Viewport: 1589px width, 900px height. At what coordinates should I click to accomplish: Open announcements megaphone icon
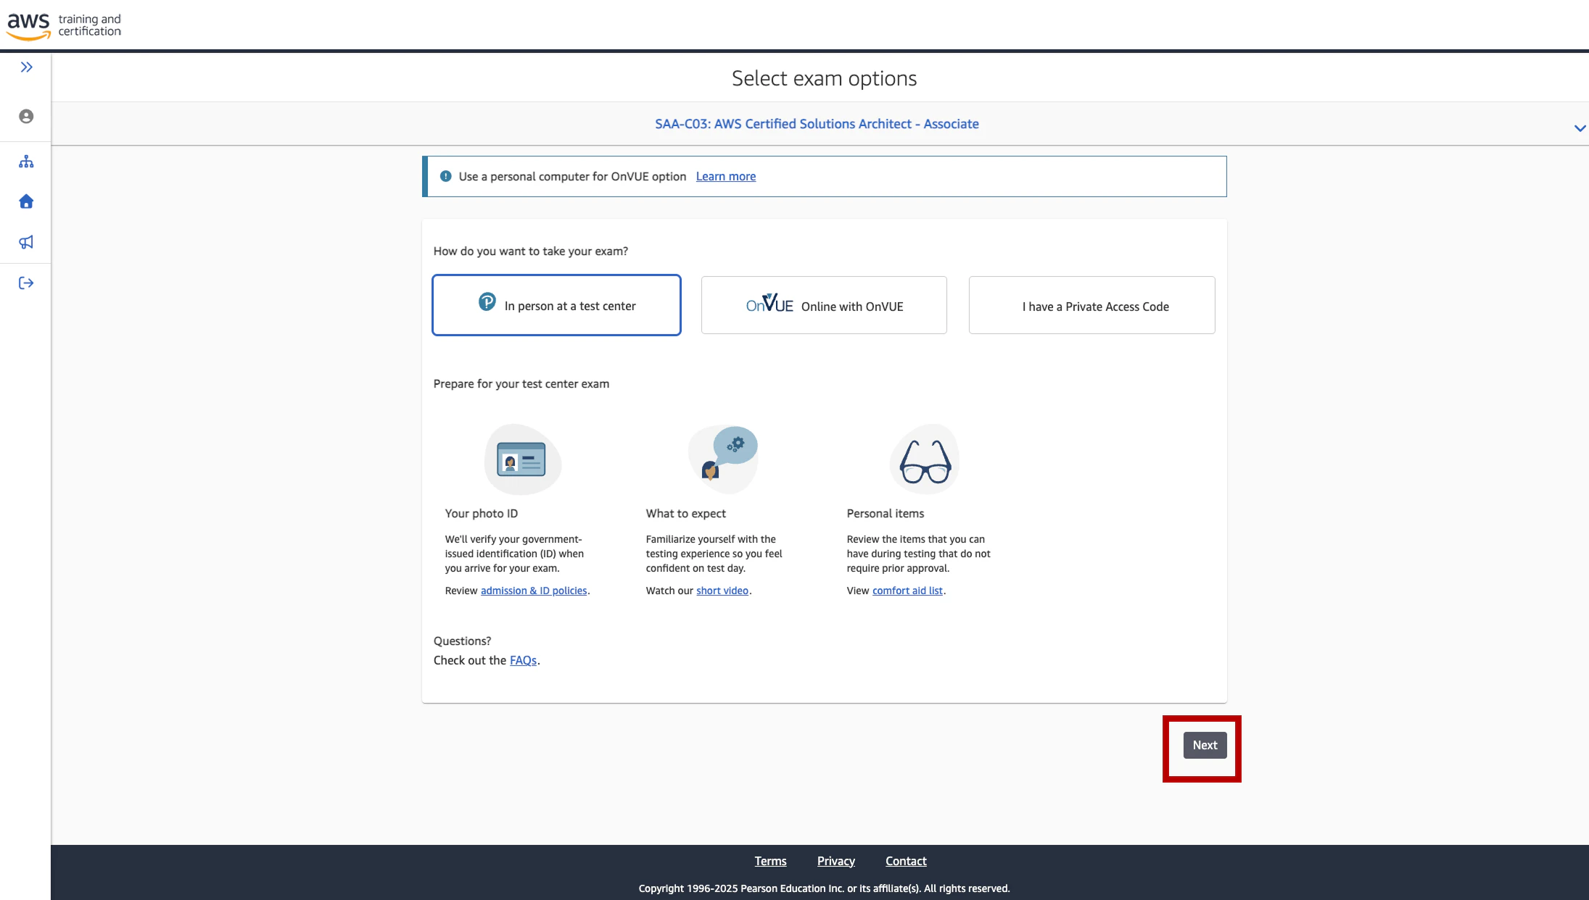[26, 242]
